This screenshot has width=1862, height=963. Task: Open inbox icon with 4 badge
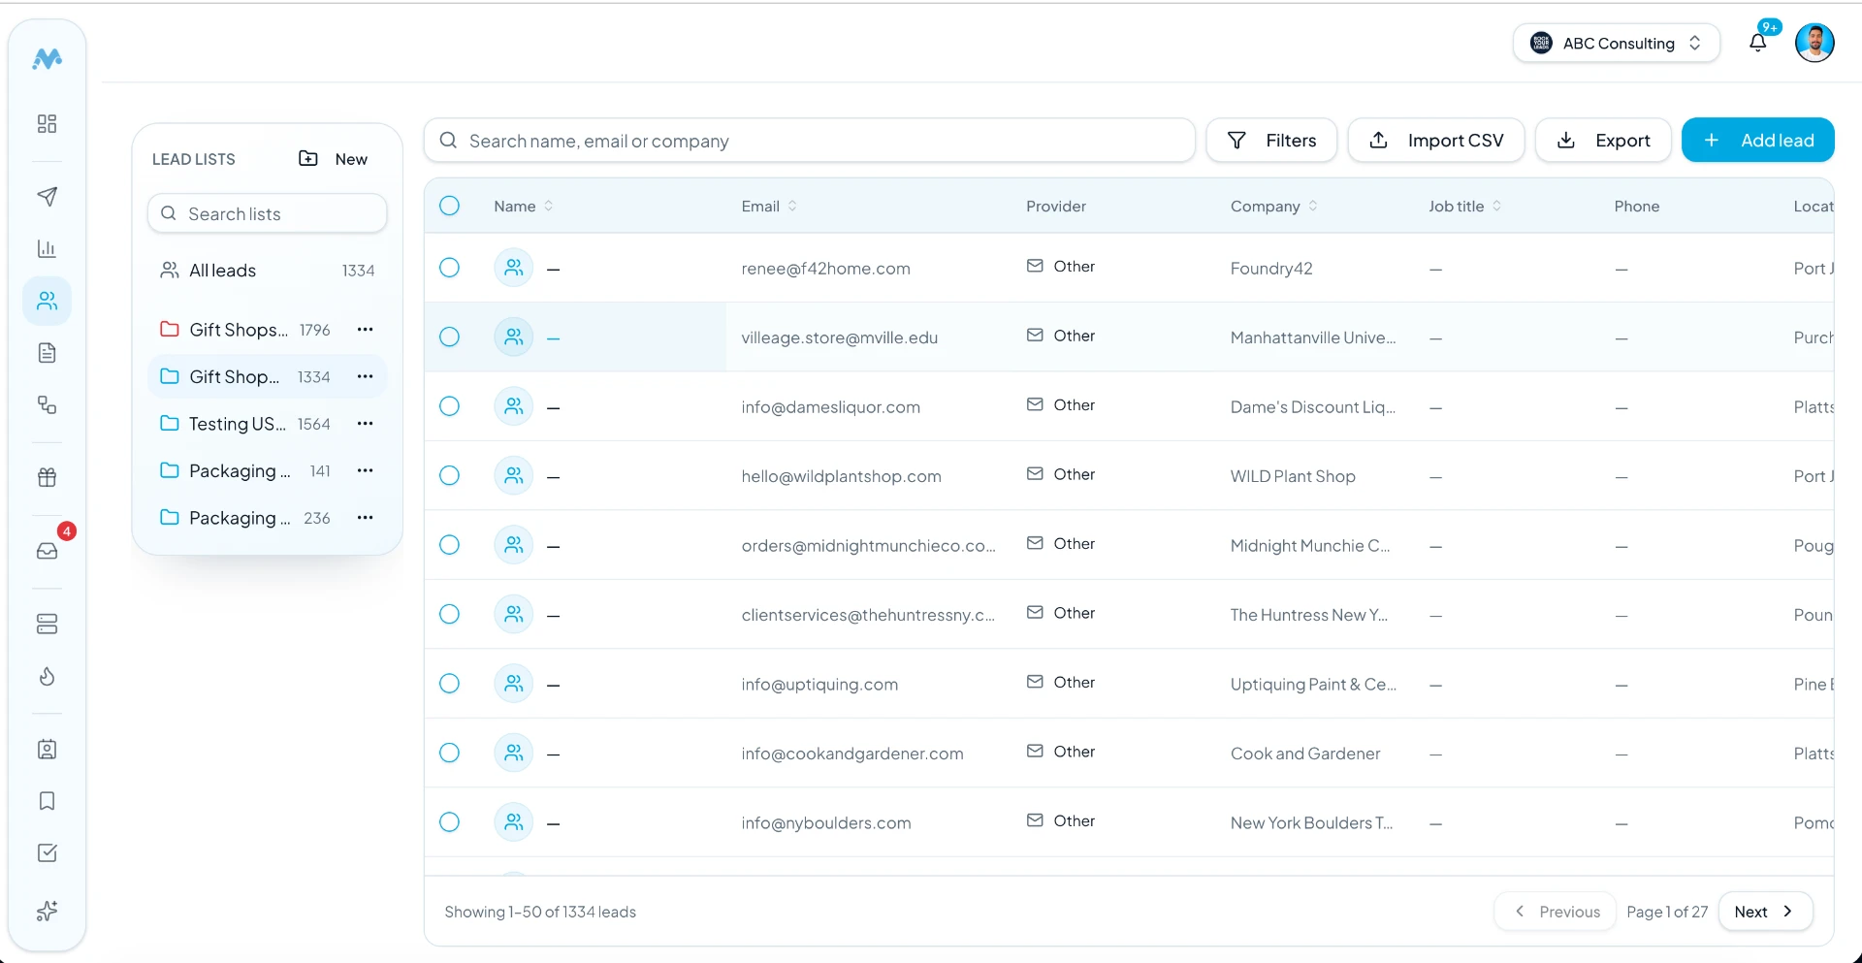pos(47,551)
